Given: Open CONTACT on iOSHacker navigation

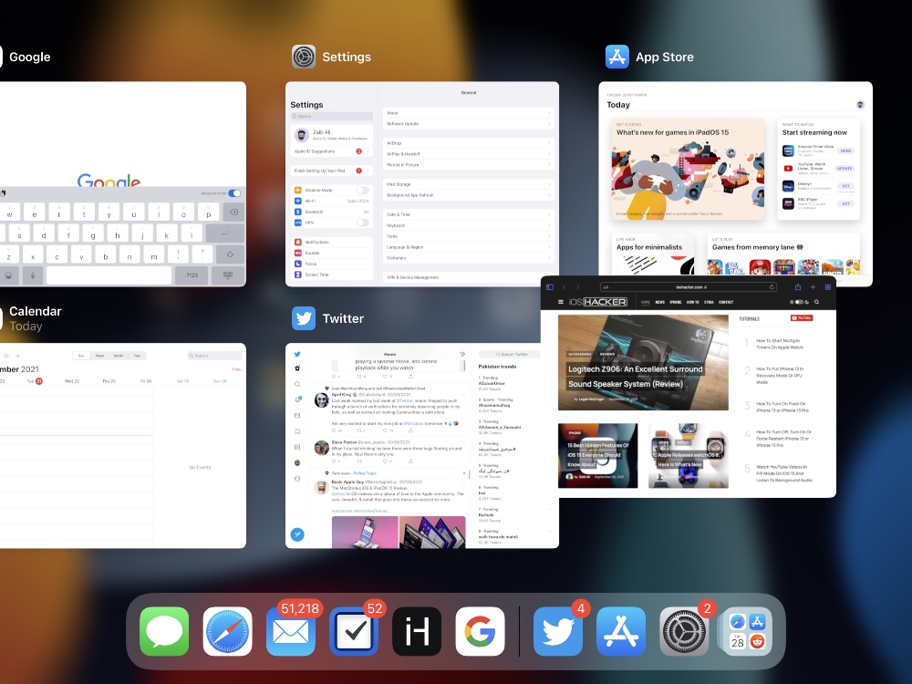Looking at the screenshot, I should pyautogui.click(x=726, y=303).
